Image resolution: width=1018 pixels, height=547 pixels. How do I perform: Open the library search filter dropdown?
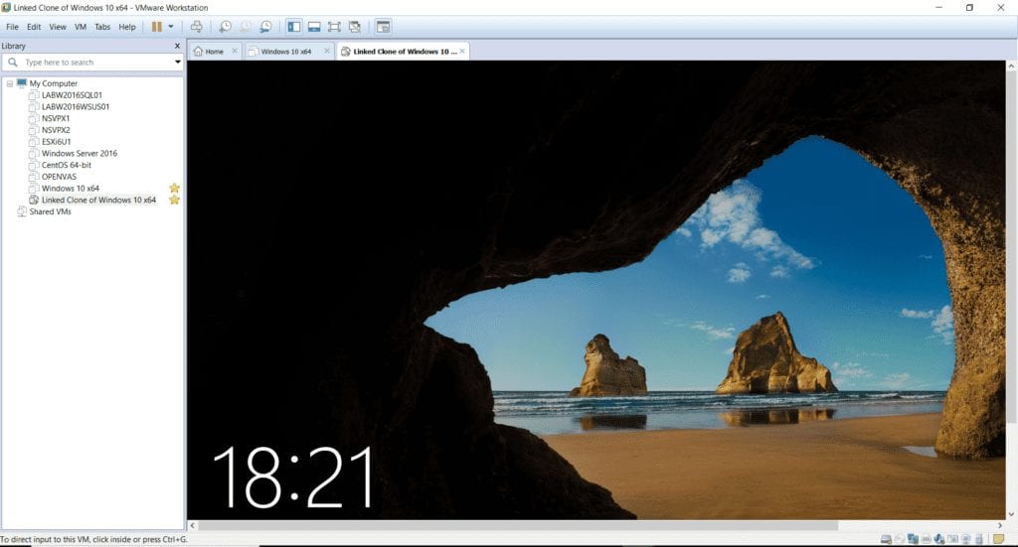[177, 63]
